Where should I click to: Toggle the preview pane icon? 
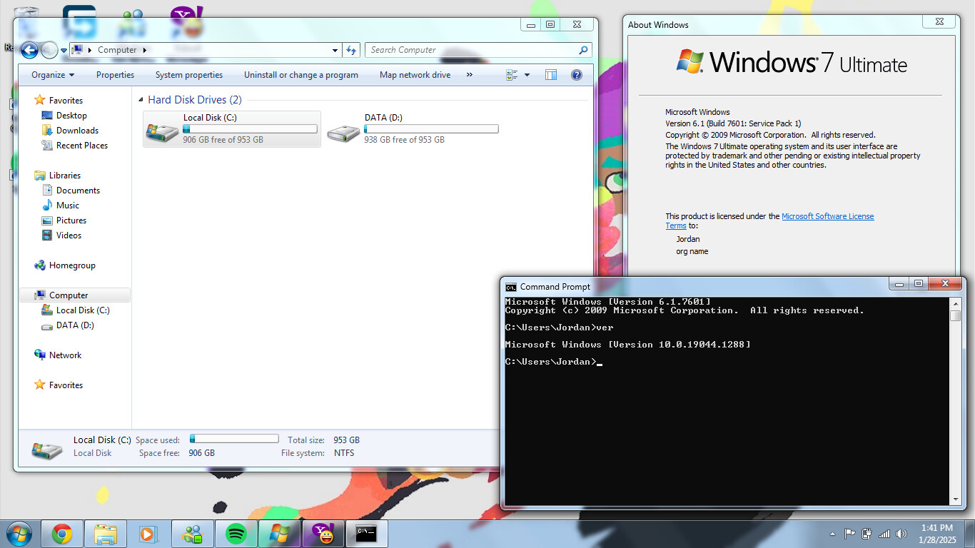pos(551,75)
